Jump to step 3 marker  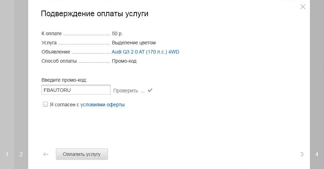(x=302, y=154)
